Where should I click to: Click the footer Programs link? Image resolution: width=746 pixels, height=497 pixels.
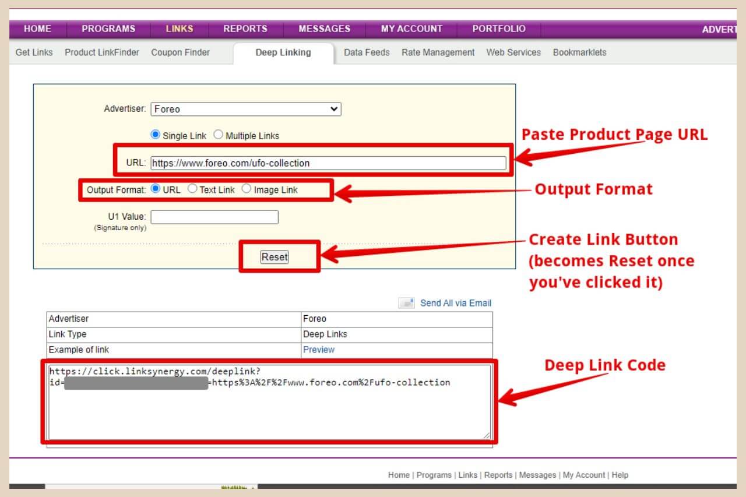pos(434,475)
